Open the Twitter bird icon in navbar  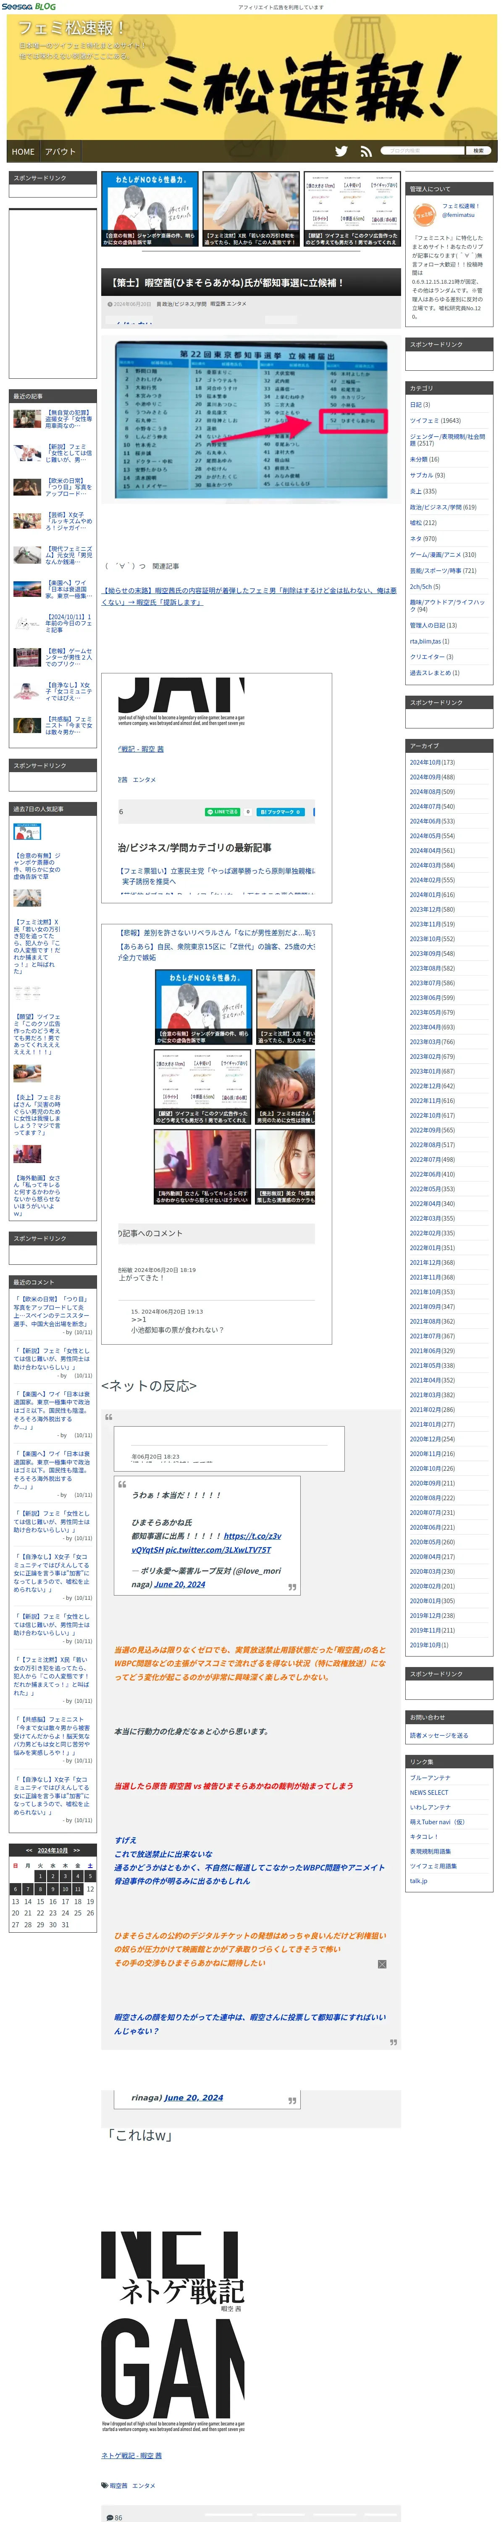[x=341, y=151]
